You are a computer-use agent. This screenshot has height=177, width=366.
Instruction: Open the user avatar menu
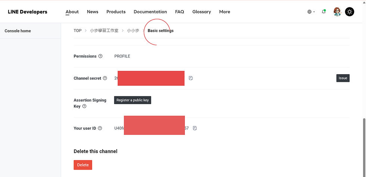tap(337, 12)
